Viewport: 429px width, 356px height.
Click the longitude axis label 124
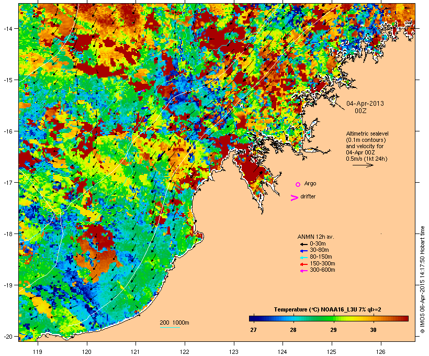point(283,351)
